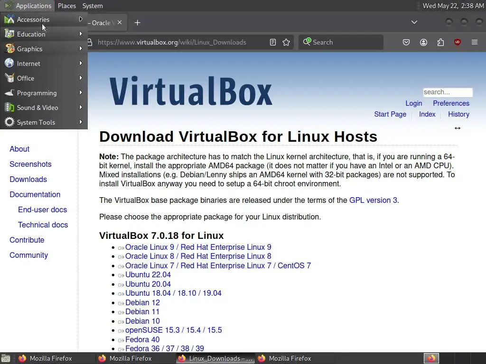Open the Ubuntu 22.04 download link

pos(148,274)
